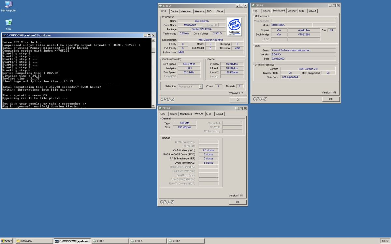Switch to Cache tab in Mainboard window

267,11
